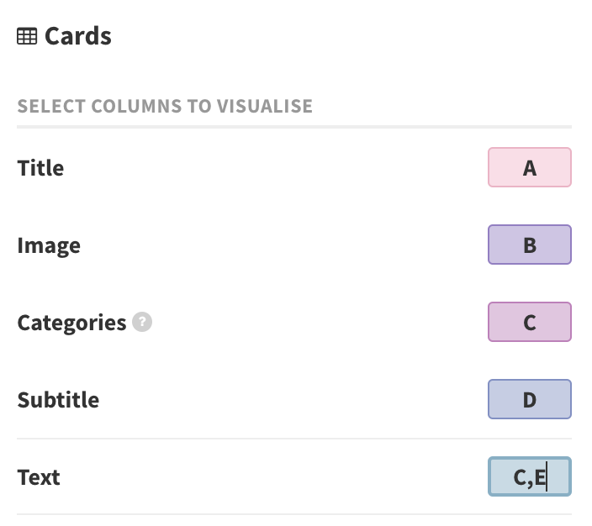Viewport: 592px width, 526px height.
Task: Open the Categories help question mark
Action: click(142, 322)
